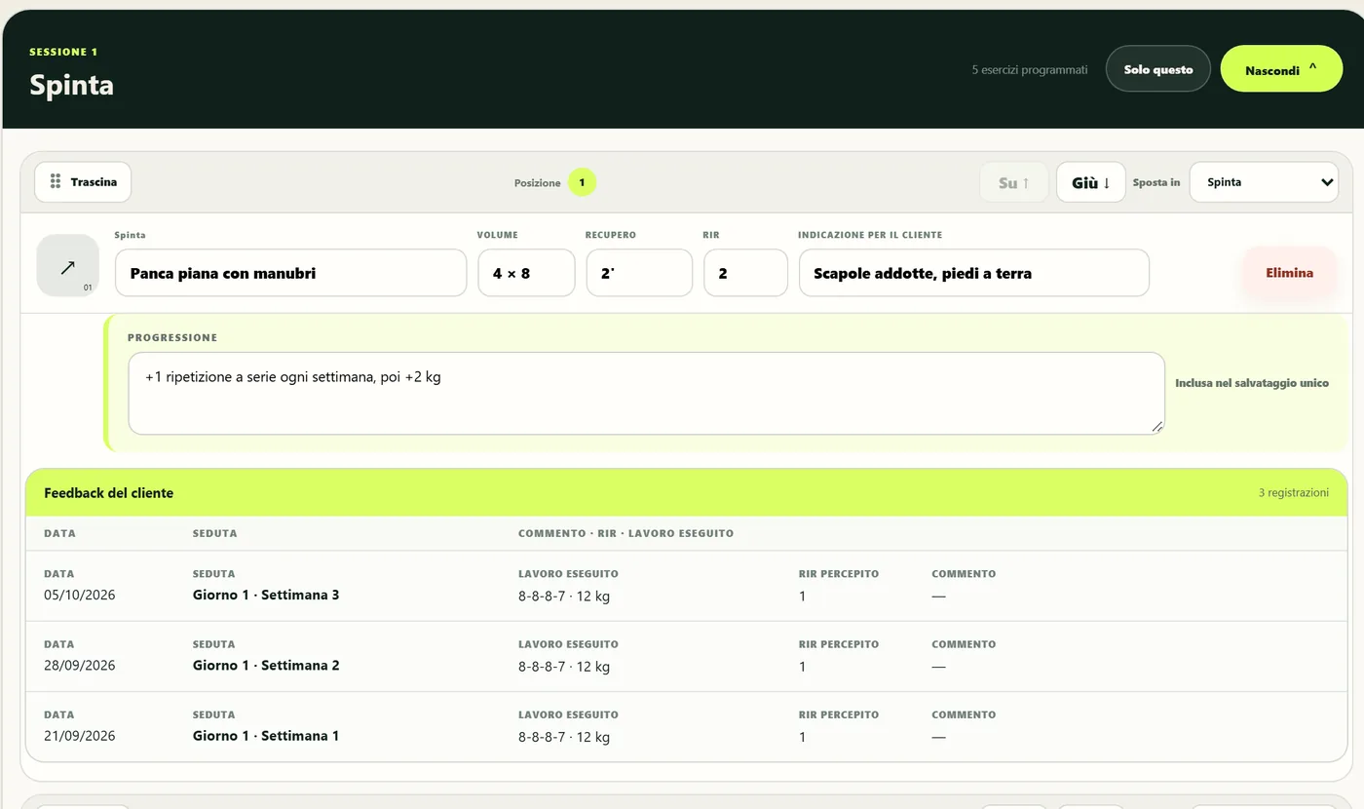1364x809 pixels.
Task: Click Inclusa nel salvataggio unico note
Action: [x=1252, y=383]
